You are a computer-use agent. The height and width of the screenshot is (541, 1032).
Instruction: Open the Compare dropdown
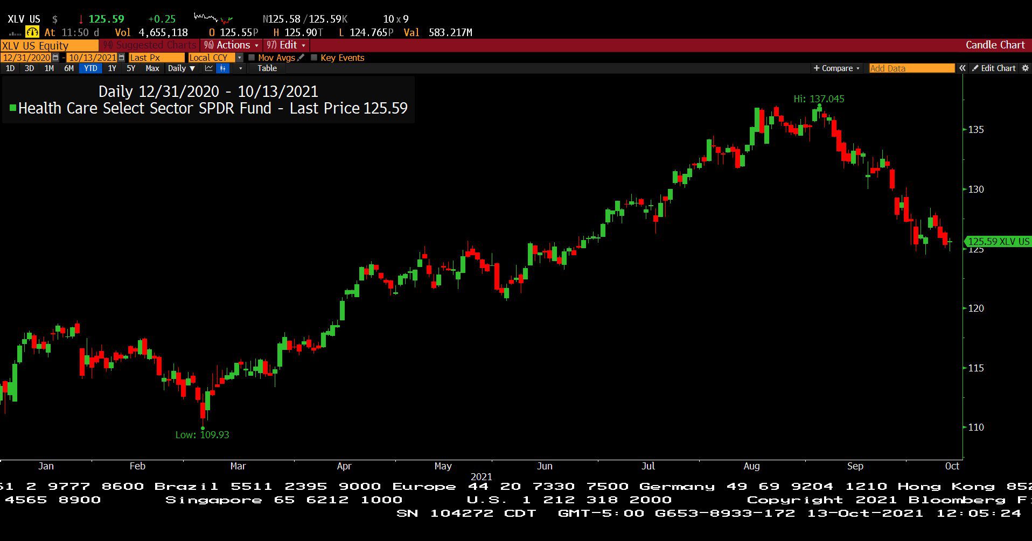pyautogui.click(x=836, y=68)
